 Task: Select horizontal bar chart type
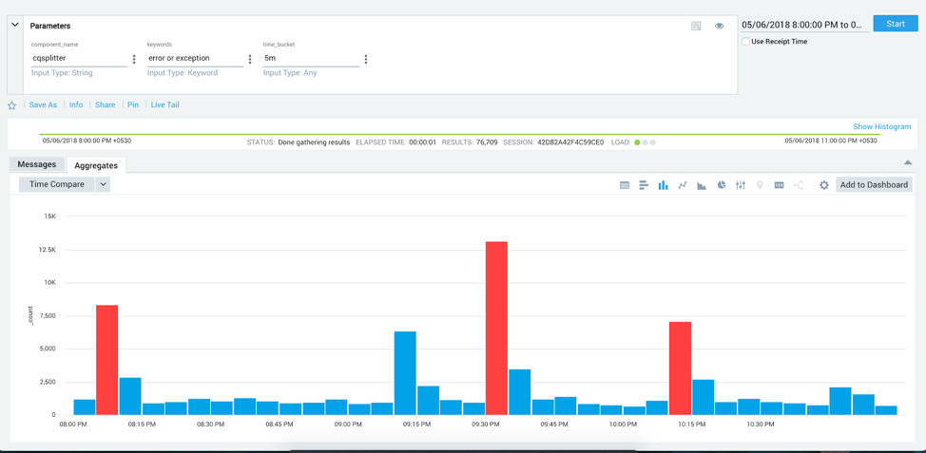tap(644, 184)
